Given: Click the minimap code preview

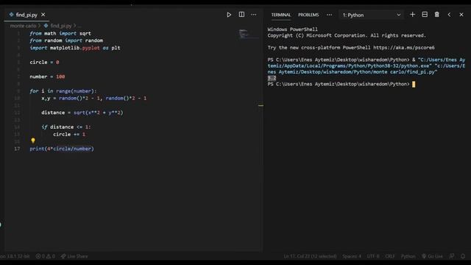Looking at the screenshot, I should tap(249, 34).
